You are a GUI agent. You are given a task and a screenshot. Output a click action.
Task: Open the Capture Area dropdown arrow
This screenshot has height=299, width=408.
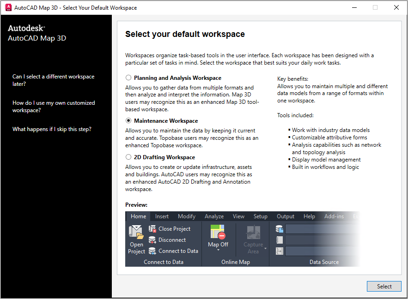tap(266, 249)
